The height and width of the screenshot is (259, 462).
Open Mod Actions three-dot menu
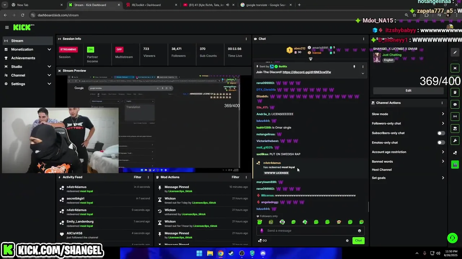point(246,177)
